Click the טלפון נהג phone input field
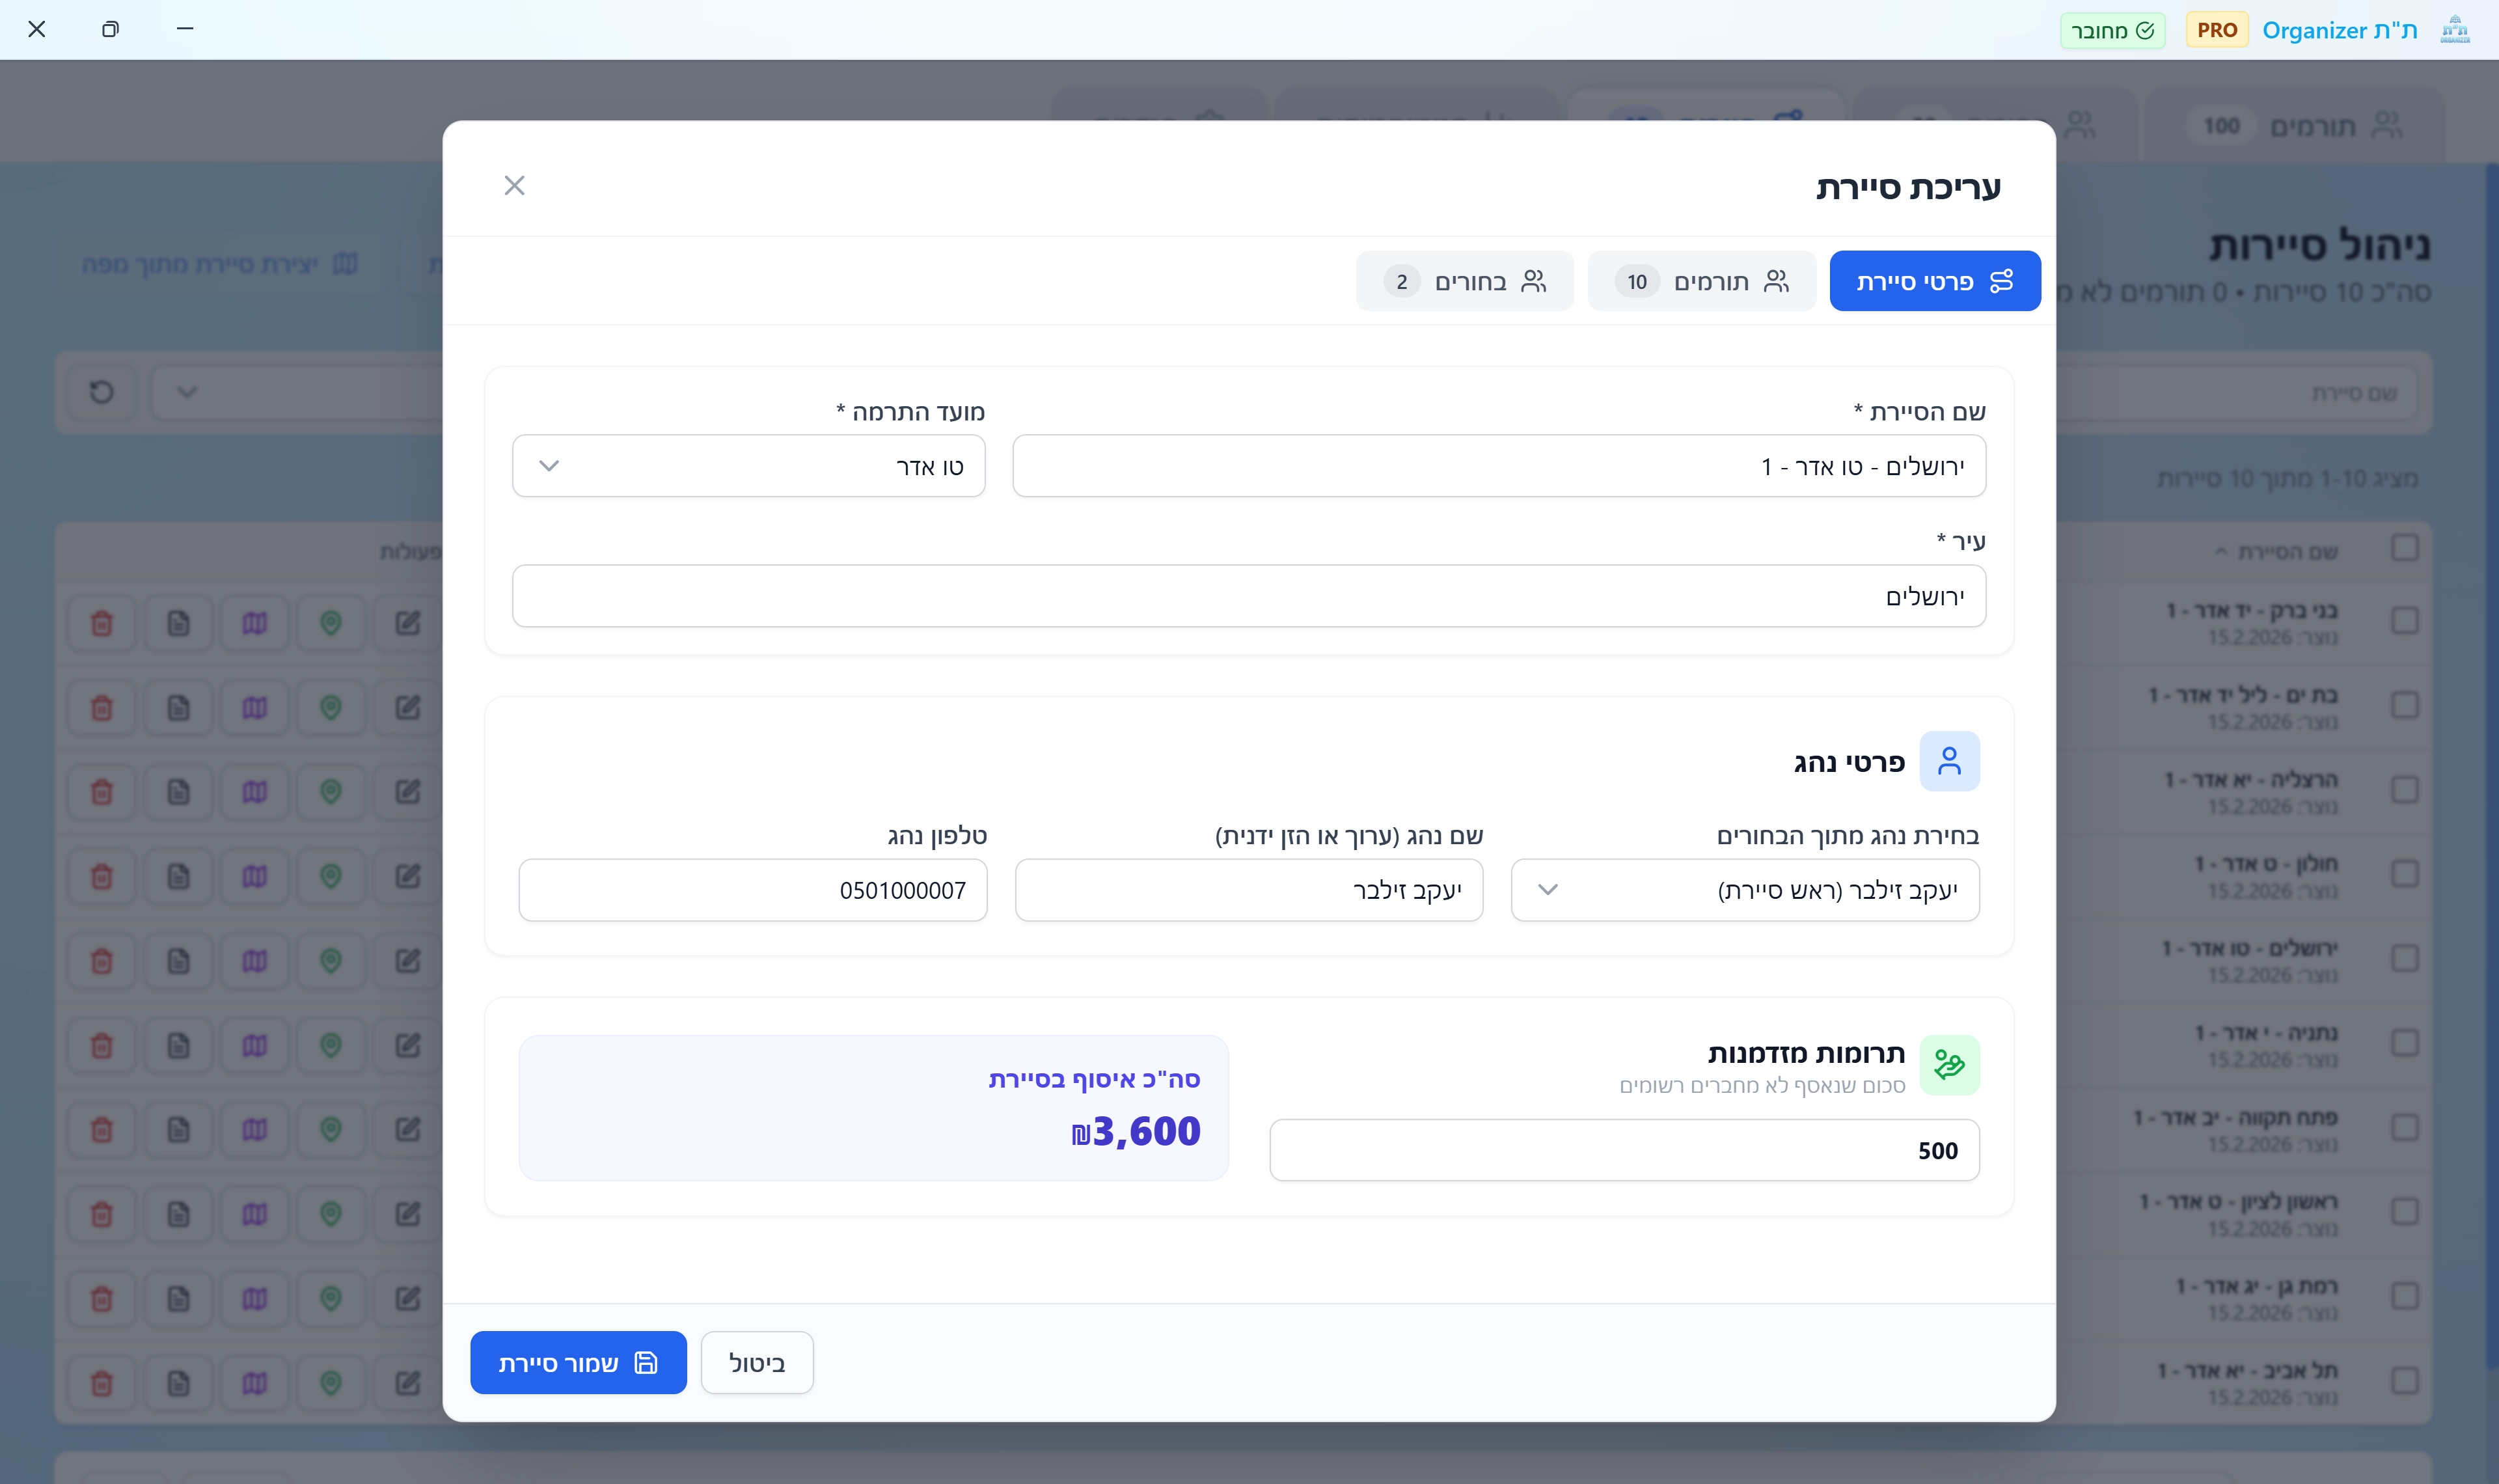The image size is (2499, 1484). (x=752, y=889)
